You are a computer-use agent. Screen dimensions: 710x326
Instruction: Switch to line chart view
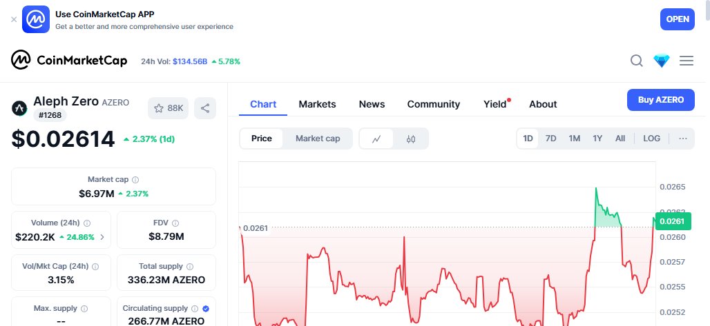tap(376, 139)
